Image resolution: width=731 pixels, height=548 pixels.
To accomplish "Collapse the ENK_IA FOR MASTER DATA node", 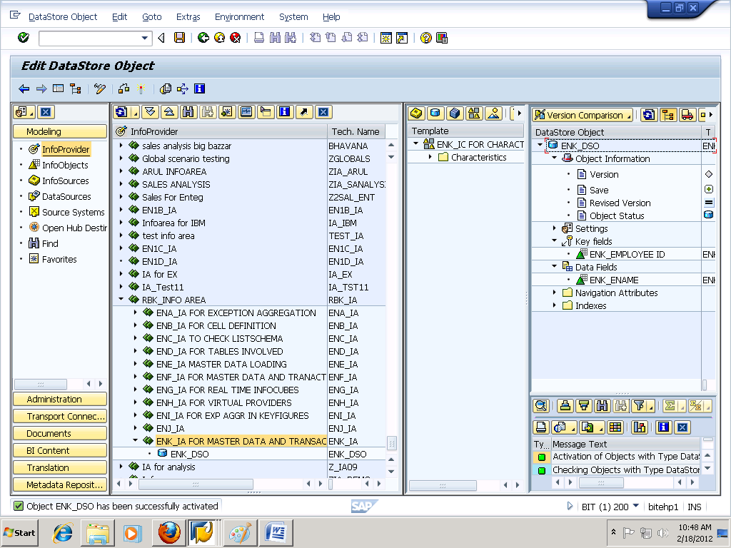I will tap(135, 440).
